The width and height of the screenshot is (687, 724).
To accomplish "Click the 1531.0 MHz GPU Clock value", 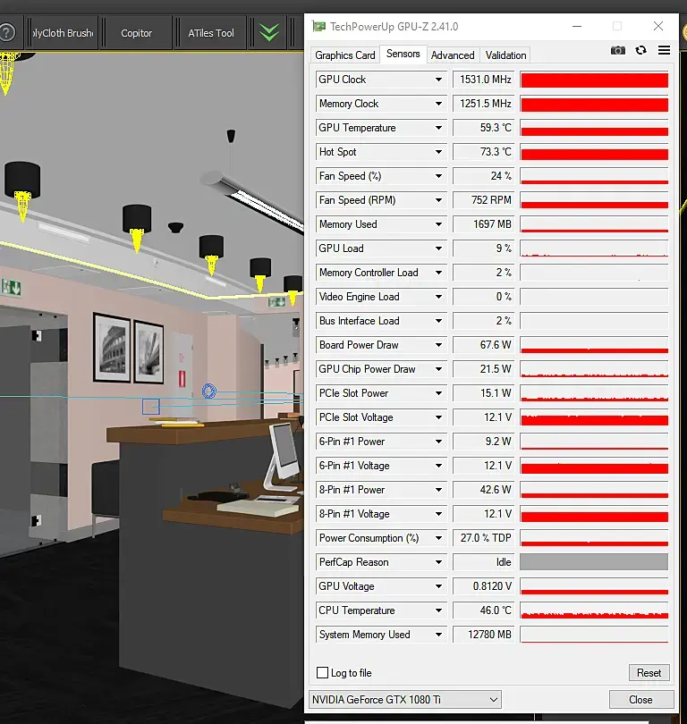I will coord(483,80).
